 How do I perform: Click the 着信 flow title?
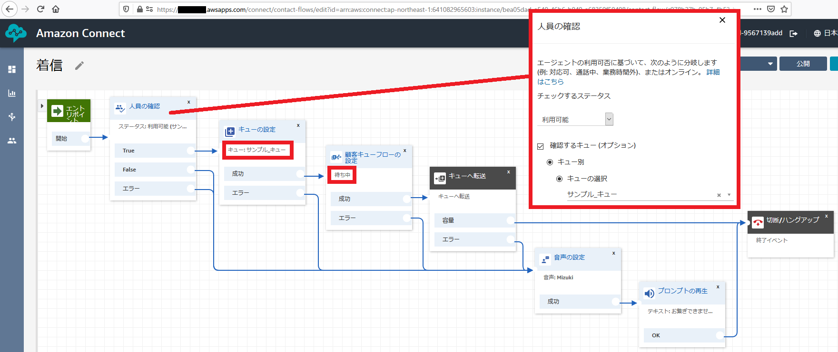pos(49,65)
